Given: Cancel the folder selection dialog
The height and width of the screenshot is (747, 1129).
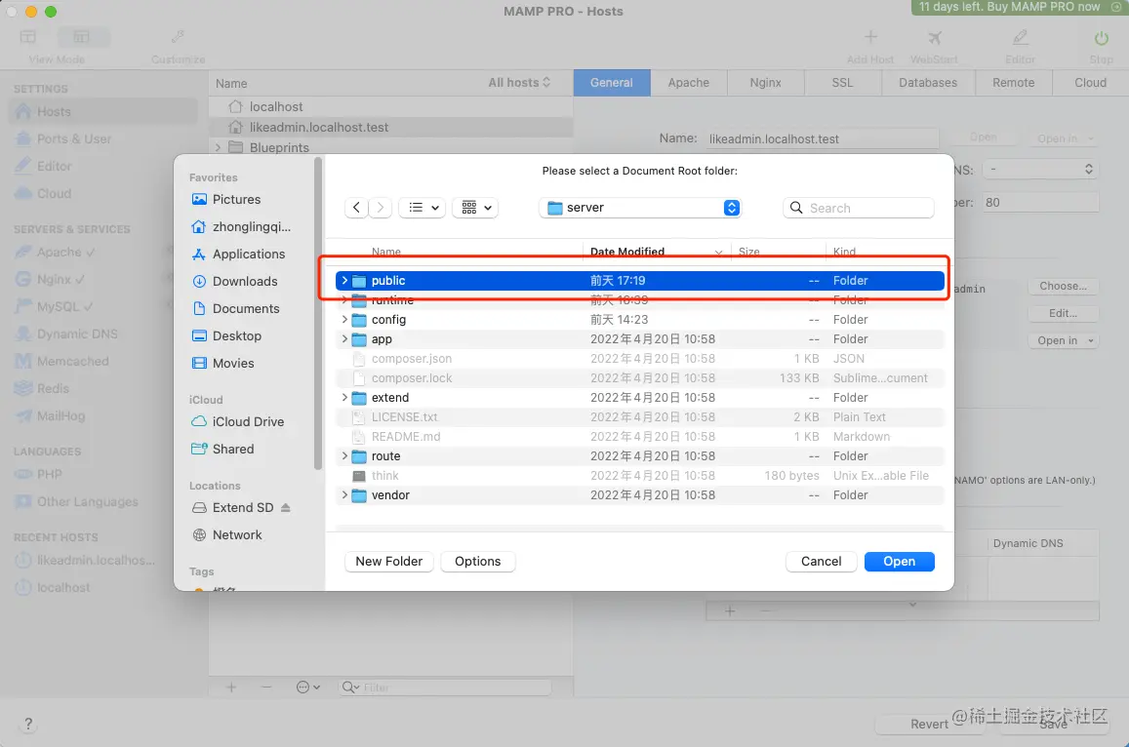Looking at the screenshot, I should pyautogui.click(x=821, y=562).
